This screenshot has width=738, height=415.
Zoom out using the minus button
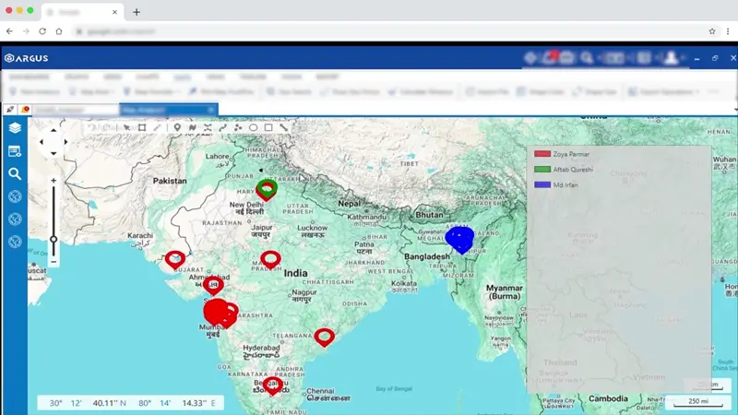pyautogui.click(x=54, y=262)
